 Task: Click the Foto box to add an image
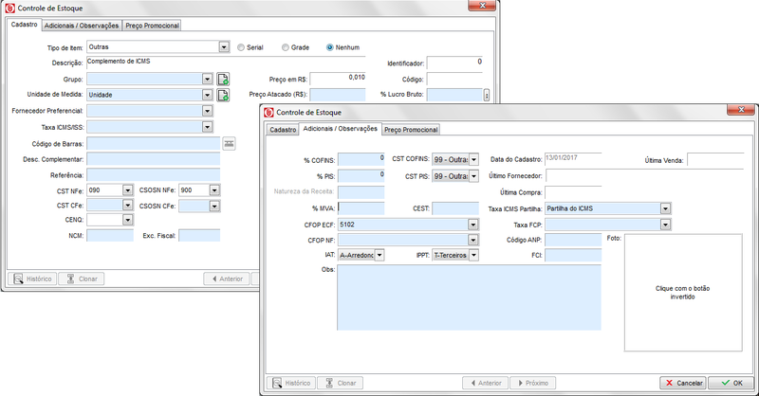click(682, 292)
